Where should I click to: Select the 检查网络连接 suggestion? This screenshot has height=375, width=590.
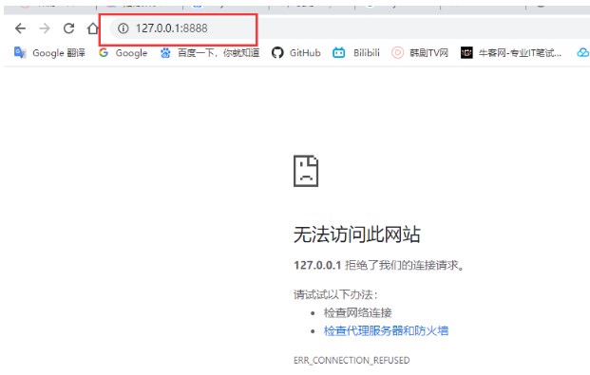tap(357, 312)
